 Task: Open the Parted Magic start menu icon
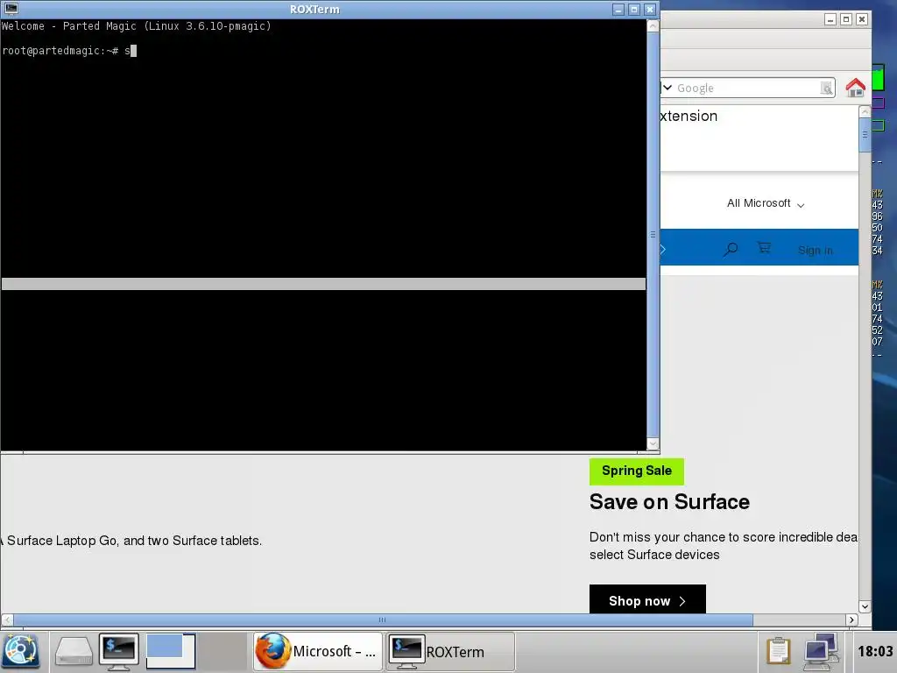[x=21, y=651]
